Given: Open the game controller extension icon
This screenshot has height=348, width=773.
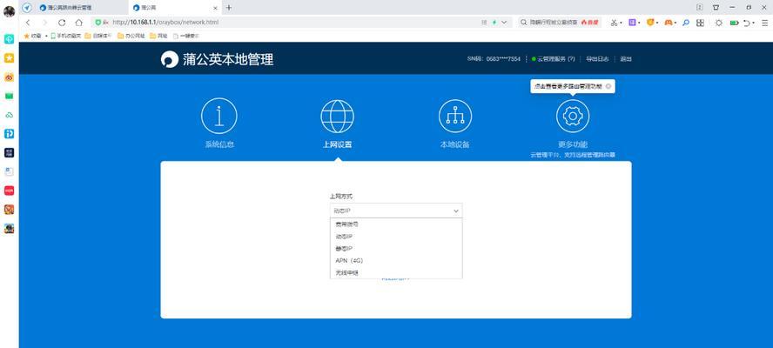Looking at the screenshot, I should (668, 23).
